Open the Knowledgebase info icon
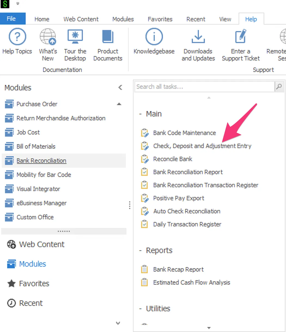 (x=154, y=37)
